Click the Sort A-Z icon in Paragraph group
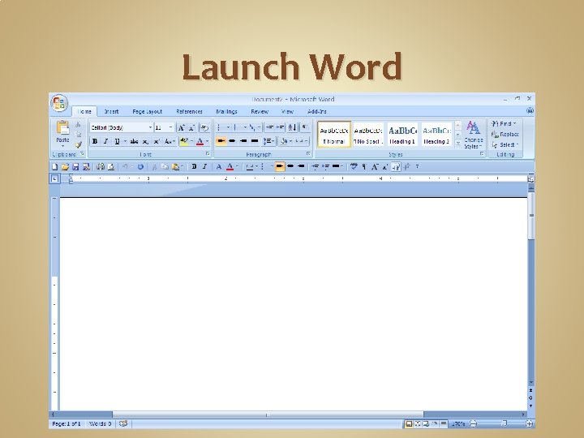This screenshot has height=438, width=584. 292,128
